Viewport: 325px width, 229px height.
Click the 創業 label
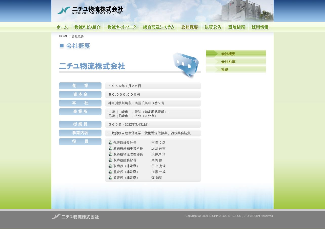point(80,86)
